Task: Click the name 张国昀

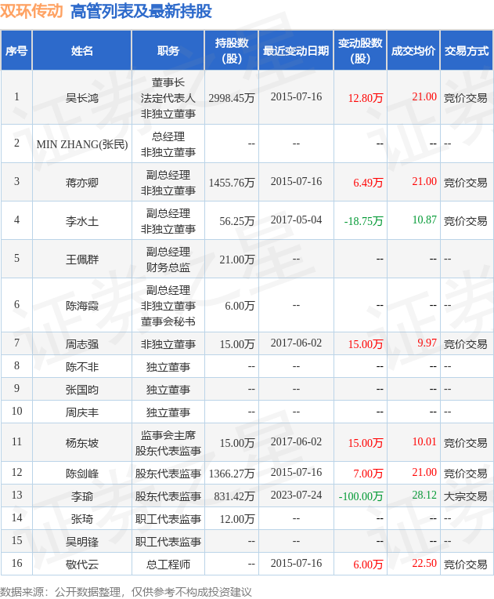Action: pyautogui.click(x=82, y=390)
